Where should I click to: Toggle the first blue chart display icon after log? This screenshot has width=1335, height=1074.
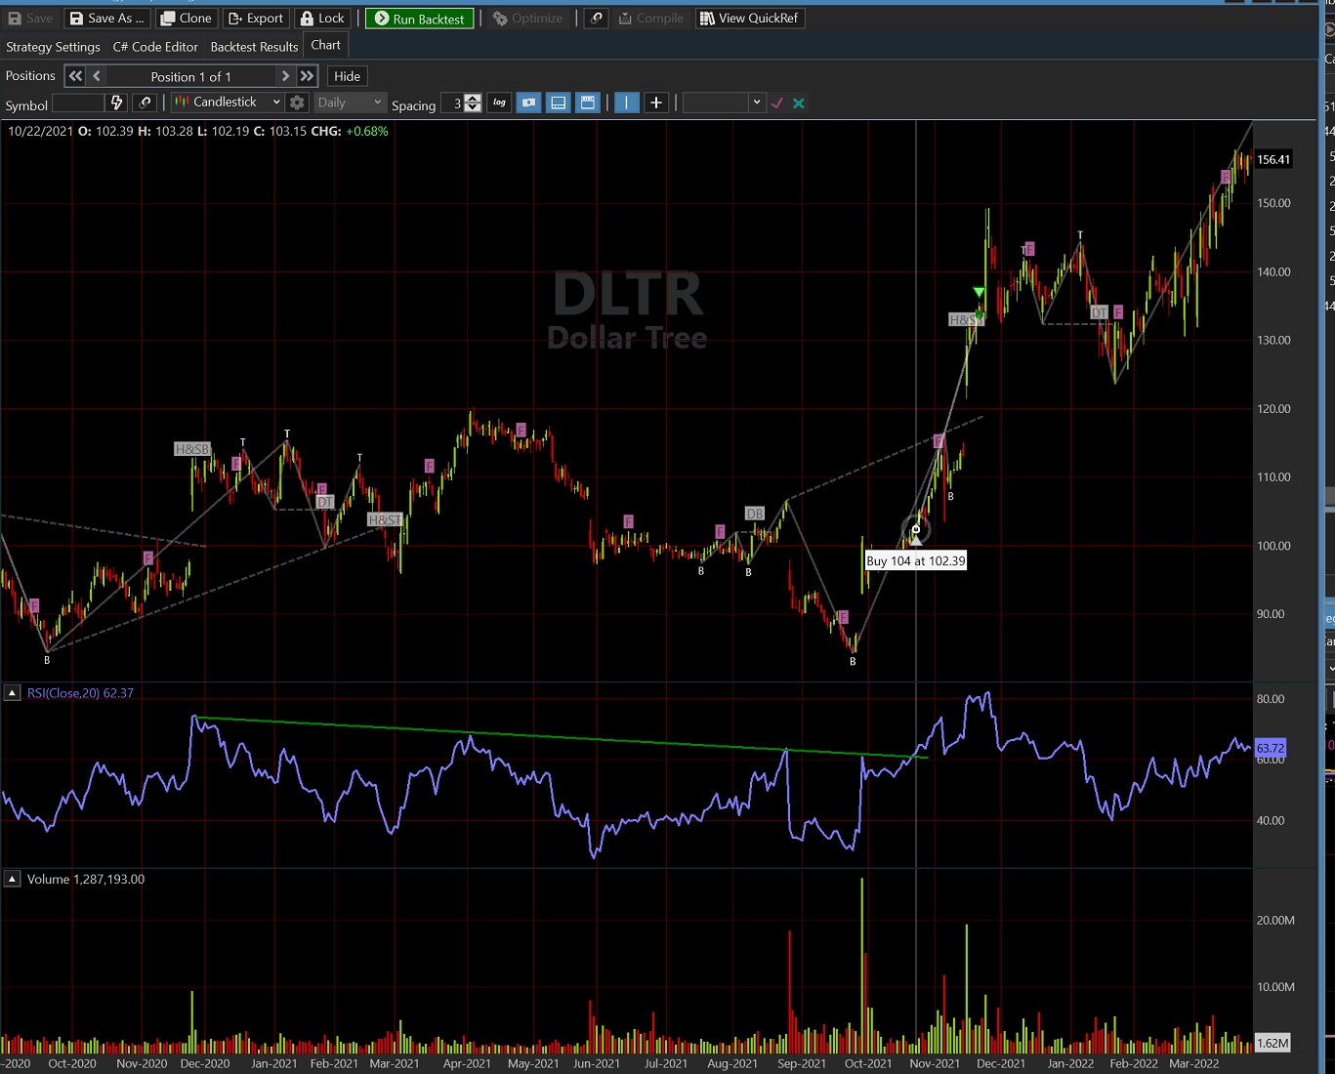[528, 103]
